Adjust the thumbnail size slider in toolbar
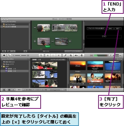124x126 pixels. coord(21,55)
